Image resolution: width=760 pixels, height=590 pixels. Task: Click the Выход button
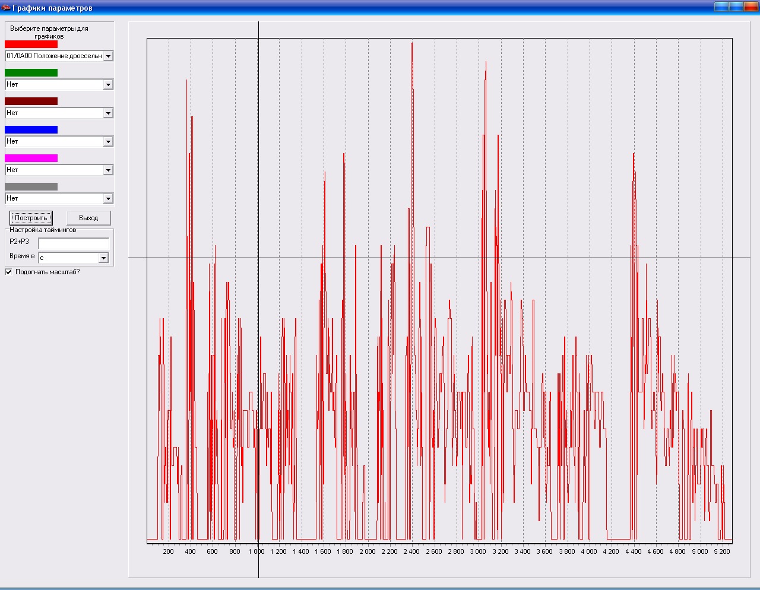[x=88, y=218]
